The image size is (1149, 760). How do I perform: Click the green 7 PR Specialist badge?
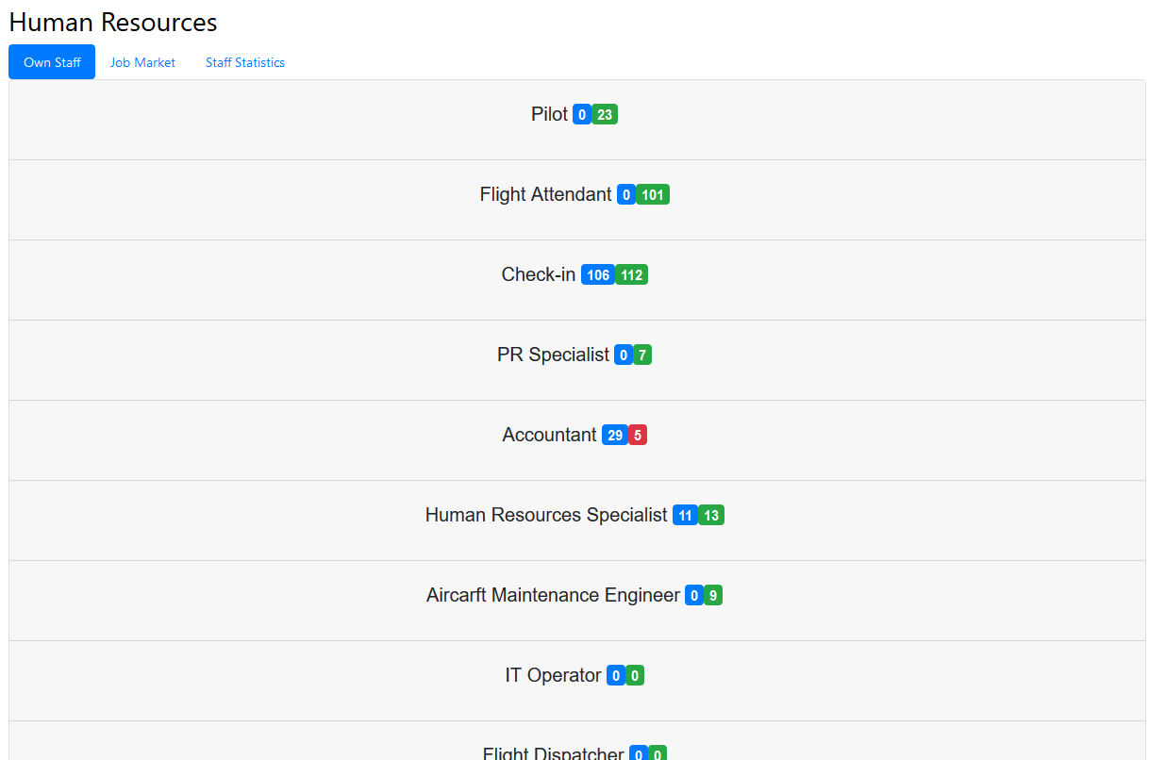[642, 355]
